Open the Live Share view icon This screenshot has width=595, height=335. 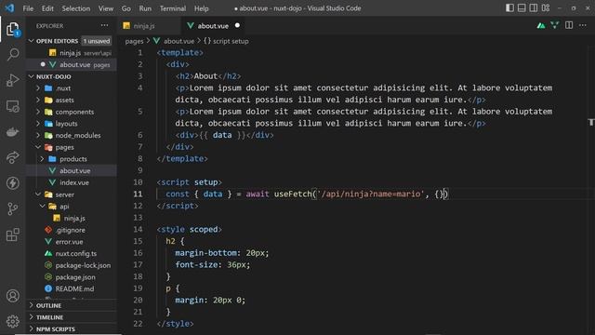[12, 157]
